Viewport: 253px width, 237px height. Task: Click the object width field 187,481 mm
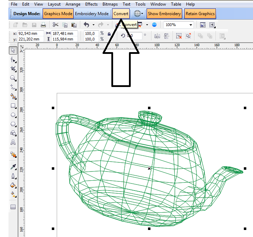pyautogui.click(x=66, y=33)
